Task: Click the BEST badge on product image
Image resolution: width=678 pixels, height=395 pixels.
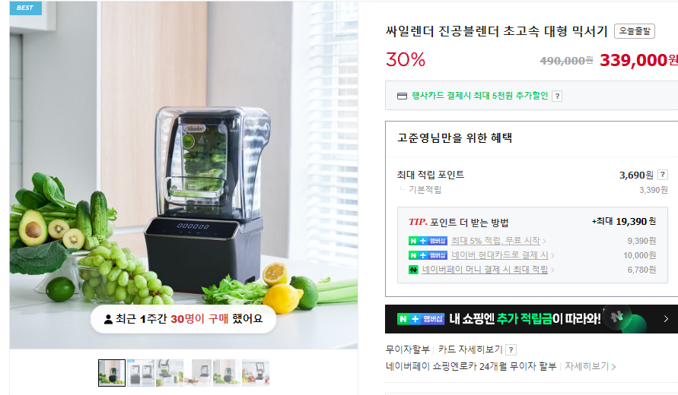Action: click(25, 8)
